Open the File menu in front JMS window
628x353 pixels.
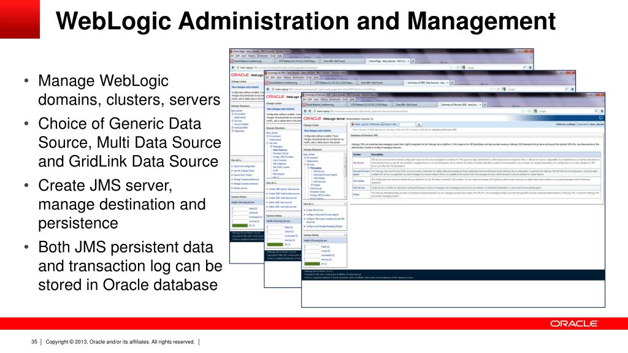[x=304, y=99]
